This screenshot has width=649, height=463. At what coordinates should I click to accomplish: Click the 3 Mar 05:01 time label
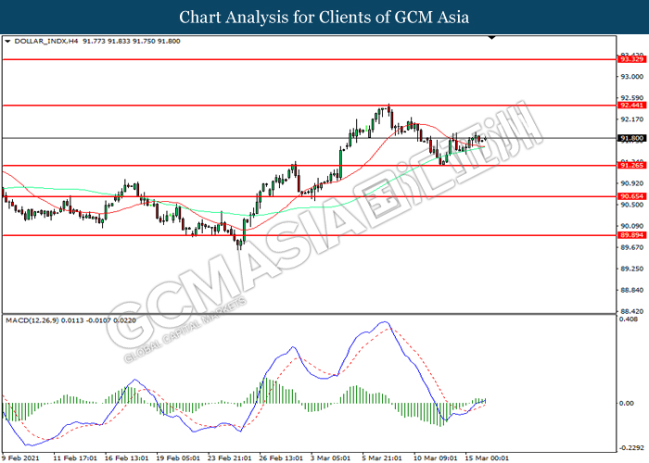(330, 458)
